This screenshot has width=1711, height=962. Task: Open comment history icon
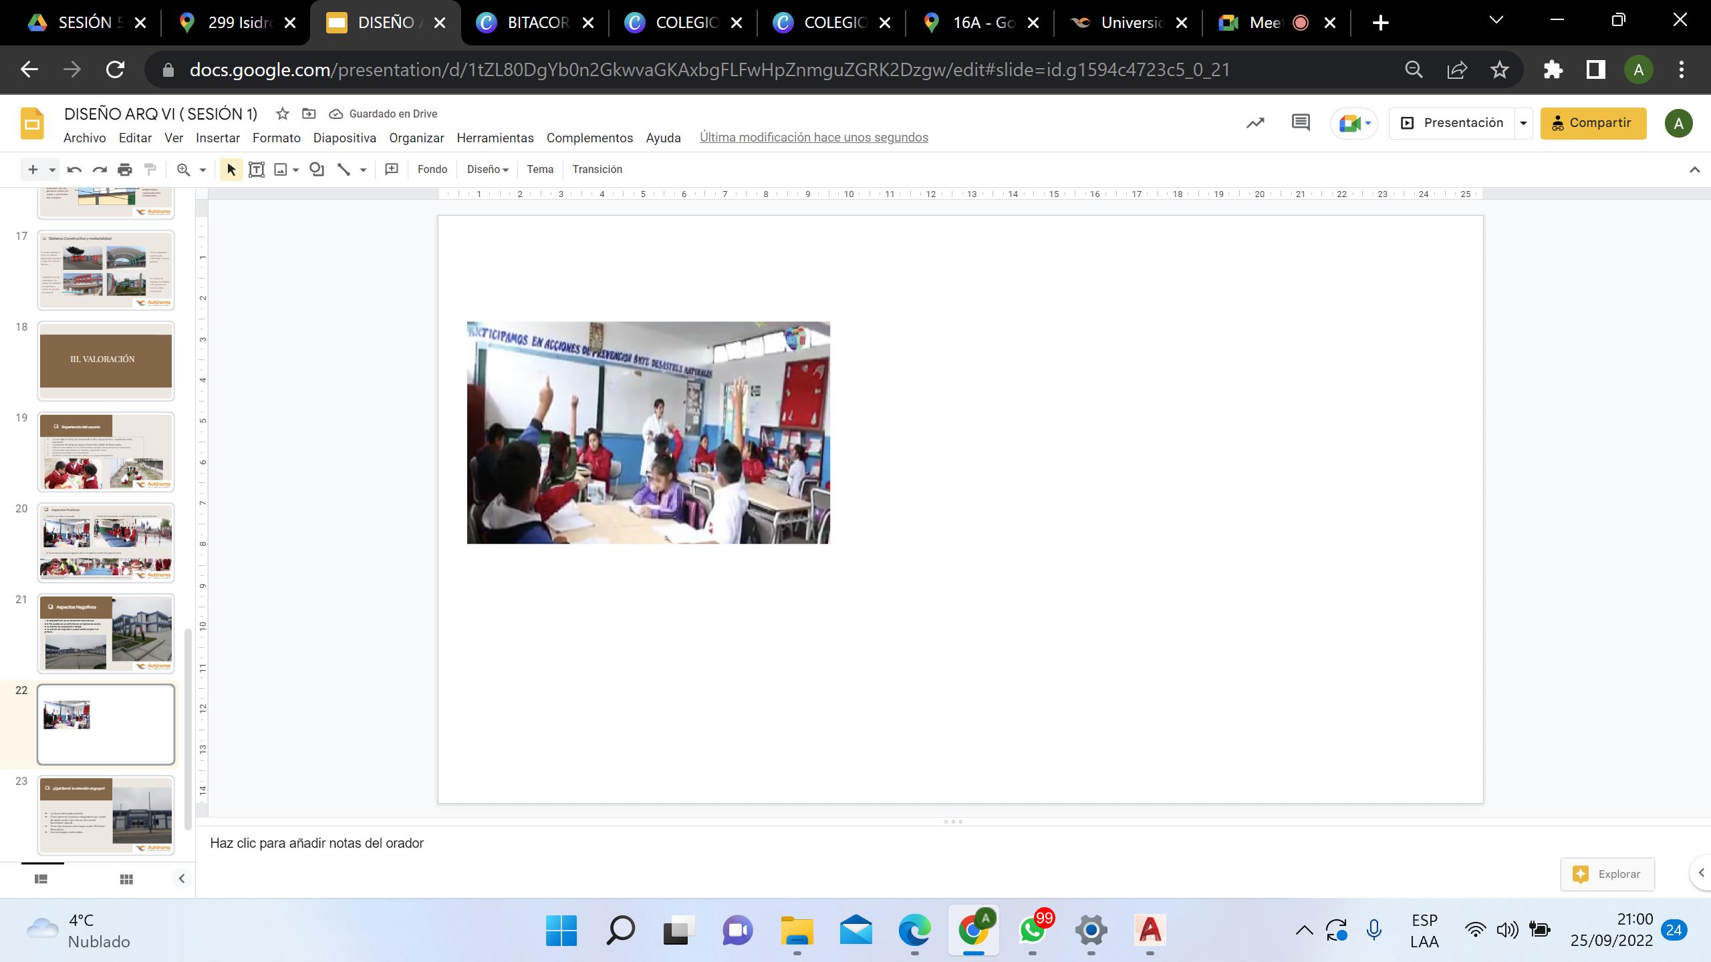coord(1301,123)
